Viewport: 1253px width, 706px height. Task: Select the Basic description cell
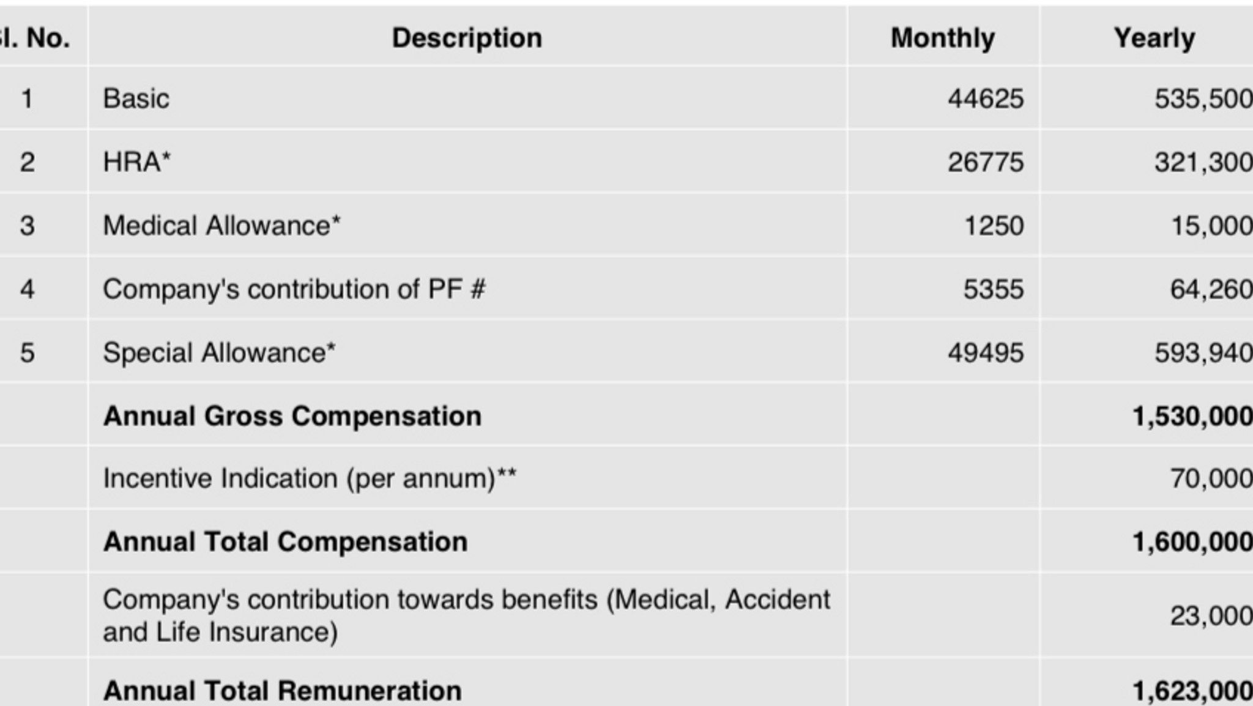coord(136,98)
